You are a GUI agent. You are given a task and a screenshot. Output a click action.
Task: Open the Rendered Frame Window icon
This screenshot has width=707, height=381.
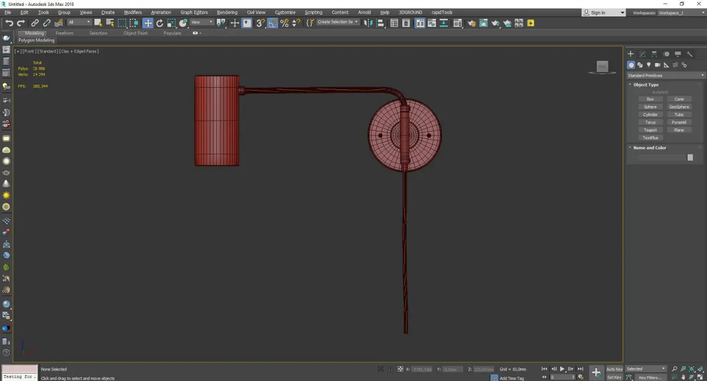click(483, 23)
